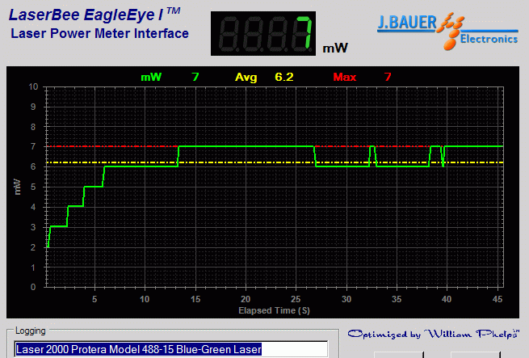
Task: Click the green seven-segment LCD power readout
Action: coord(263,33)
